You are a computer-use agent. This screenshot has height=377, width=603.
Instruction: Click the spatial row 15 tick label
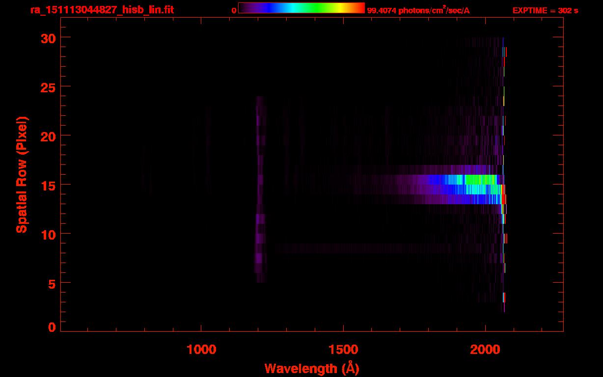(x=48, y=185)
